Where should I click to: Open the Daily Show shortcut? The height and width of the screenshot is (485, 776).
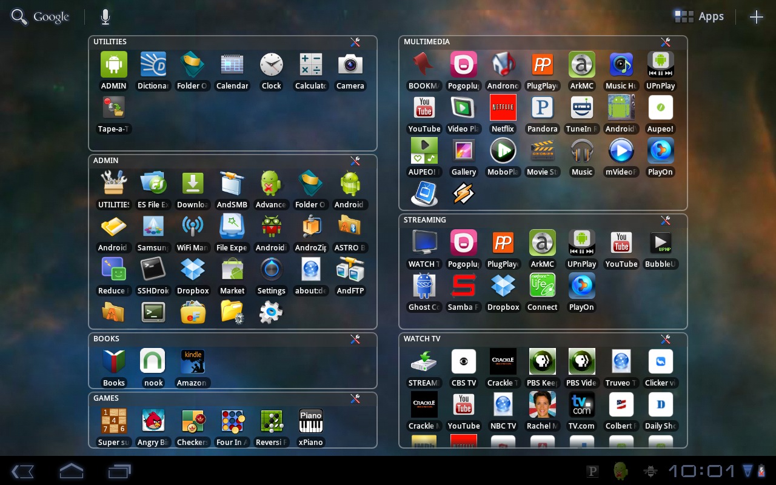(x=660, y=411)
